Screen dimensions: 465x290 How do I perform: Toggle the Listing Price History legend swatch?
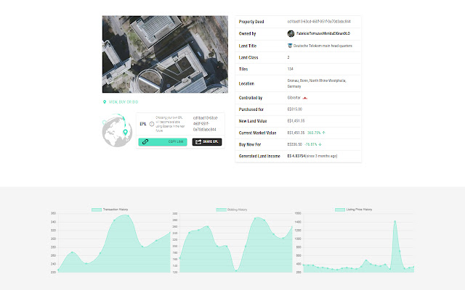(340, 210)
